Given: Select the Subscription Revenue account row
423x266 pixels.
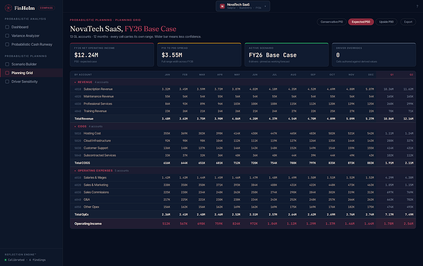Looking at the screenshot, I should (x=243, y=89).
